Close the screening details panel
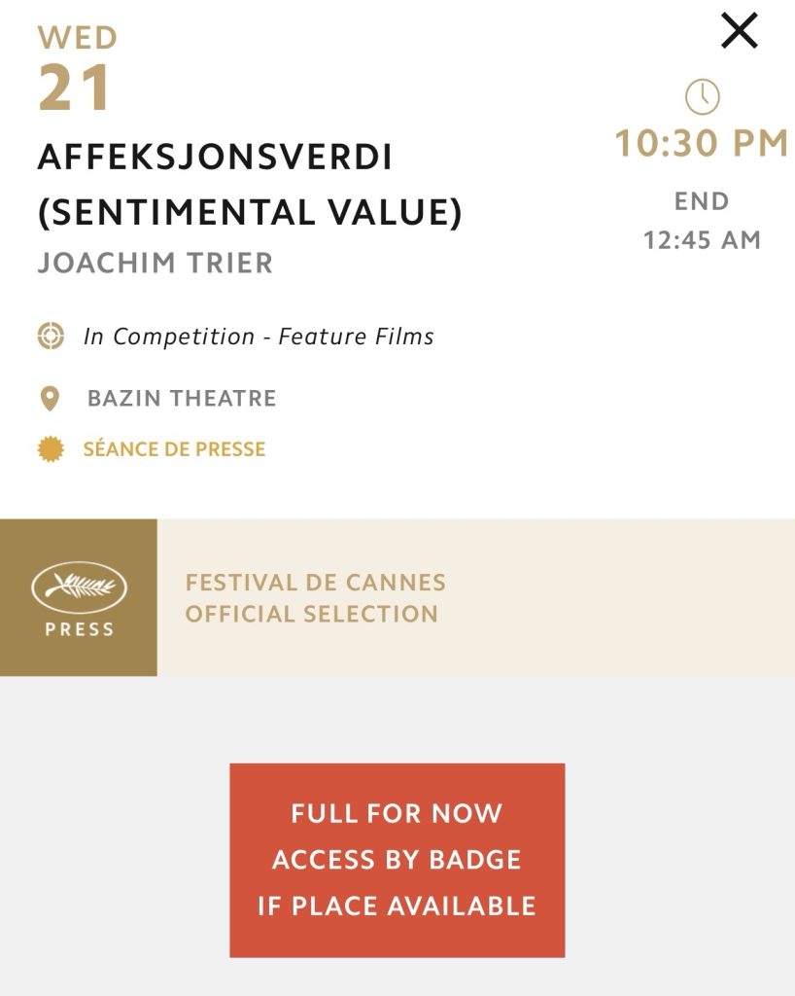 tap(739, 32)
